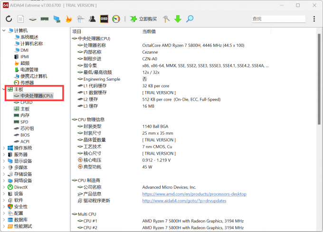Expand the 网络设备 tree node
Viewport: 323px width, 232px height.
pos(4,181)
